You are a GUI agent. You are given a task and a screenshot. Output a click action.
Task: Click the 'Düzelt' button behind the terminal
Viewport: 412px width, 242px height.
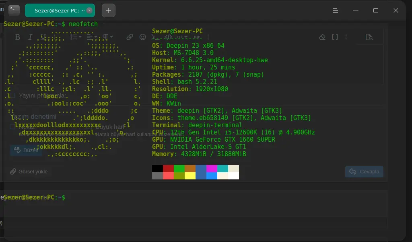point(26,150)
